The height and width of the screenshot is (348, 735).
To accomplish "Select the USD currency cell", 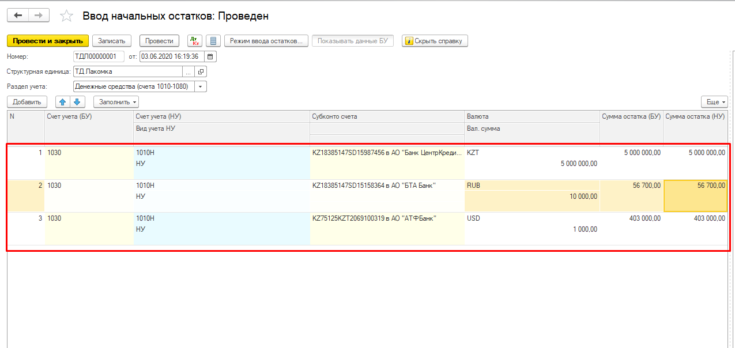I will 532,218.
